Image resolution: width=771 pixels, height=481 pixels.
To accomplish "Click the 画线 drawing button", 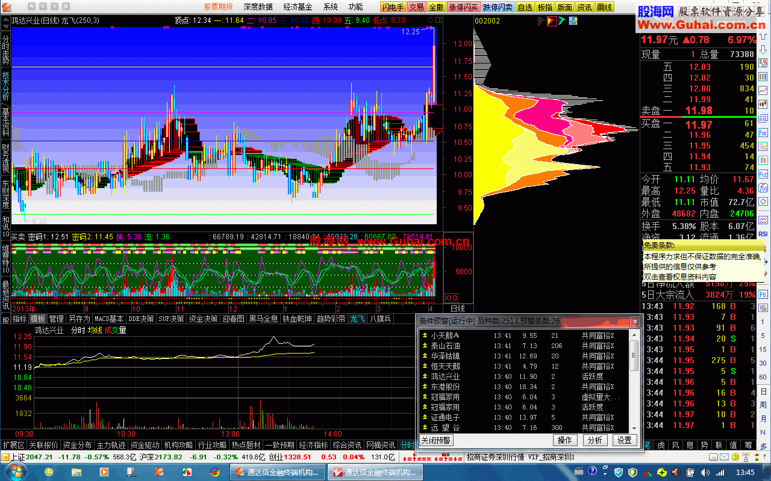I will click(605, 7).
